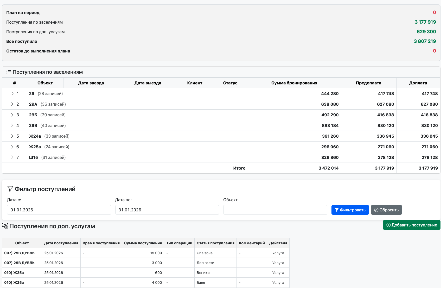Click the list icon beside Поступления по заселениям

(x=9, y=72)
